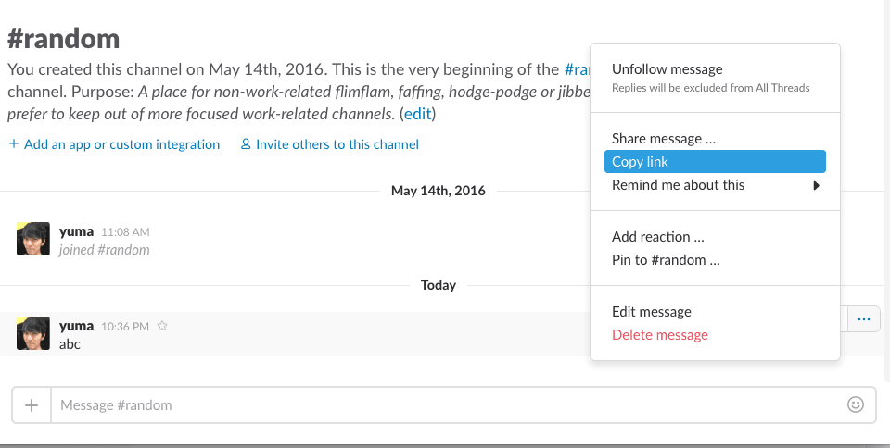The width and height of the screenshot is (890, 448).
Task: Click the yuma username on 'abc' message
Action: tap(76, 326)
